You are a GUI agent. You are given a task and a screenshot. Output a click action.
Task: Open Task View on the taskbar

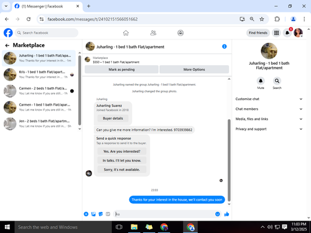(119, 227)
